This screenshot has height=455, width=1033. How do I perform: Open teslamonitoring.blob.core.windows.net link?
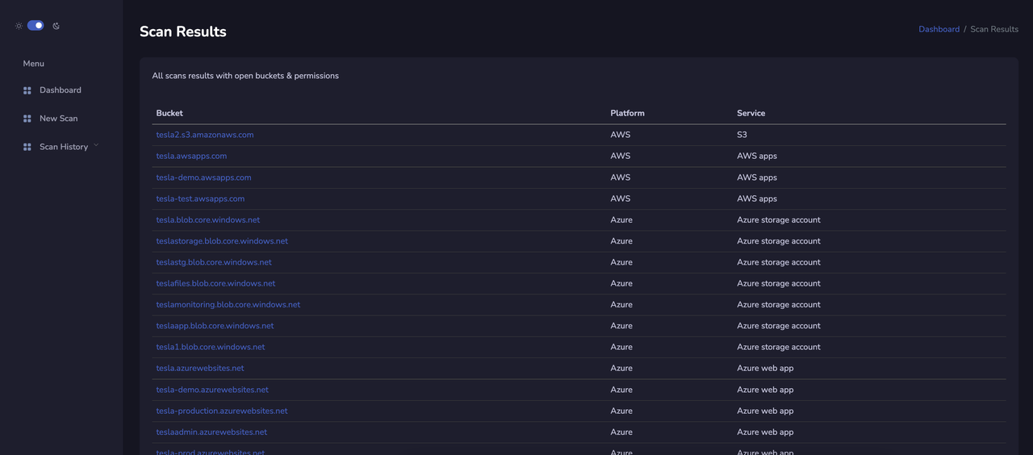228,305
